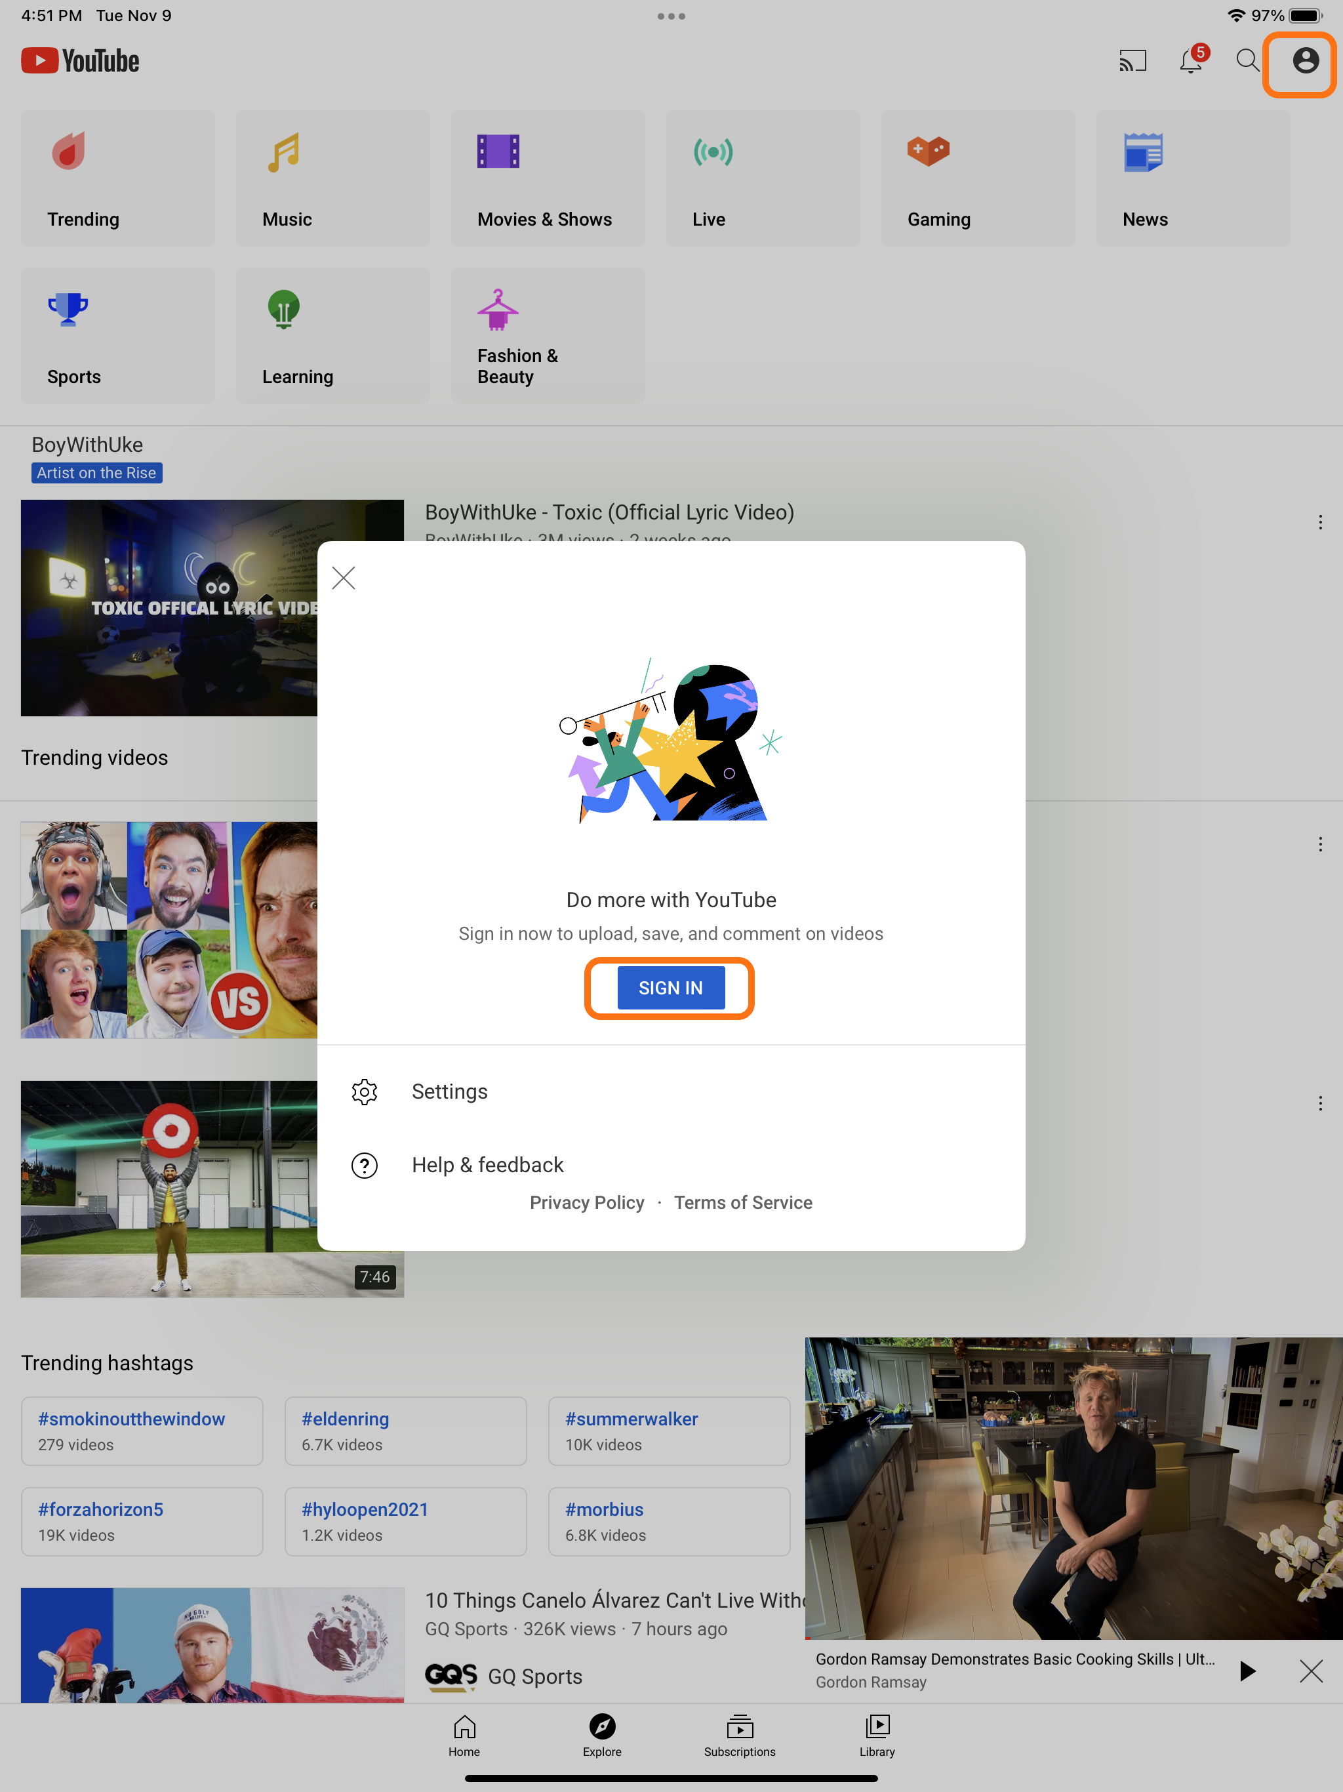Open more options for BoyWithUke video
Screen dimensions: 1343x1792
coord(1320,523)
